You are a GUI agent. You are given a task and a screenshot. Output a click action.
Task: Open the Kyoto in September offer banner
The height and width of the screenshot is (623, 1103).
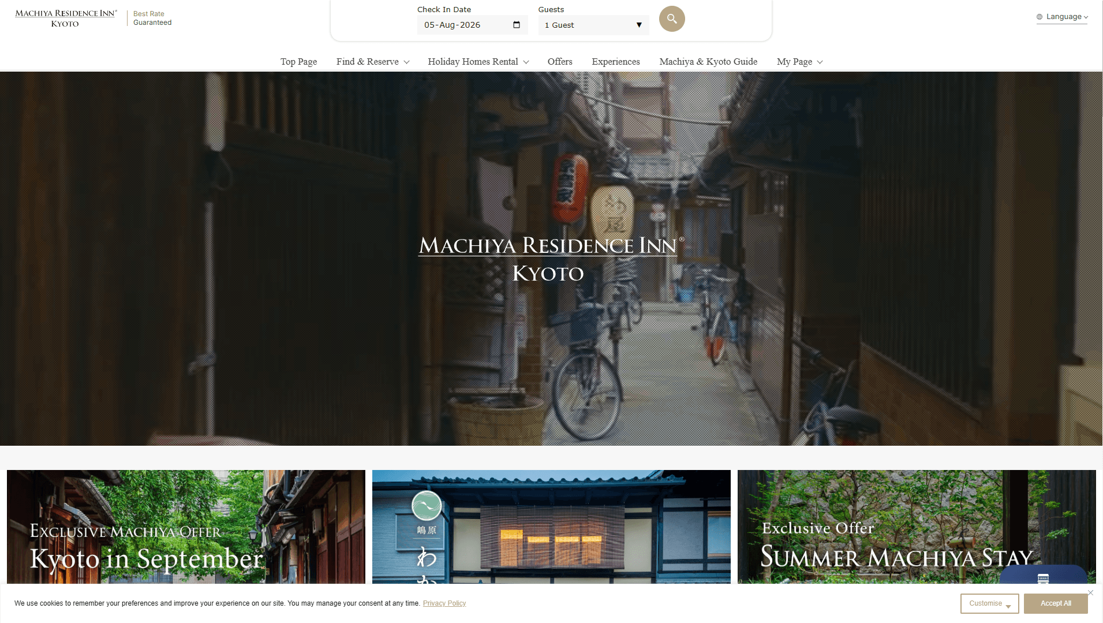[186, 527]
